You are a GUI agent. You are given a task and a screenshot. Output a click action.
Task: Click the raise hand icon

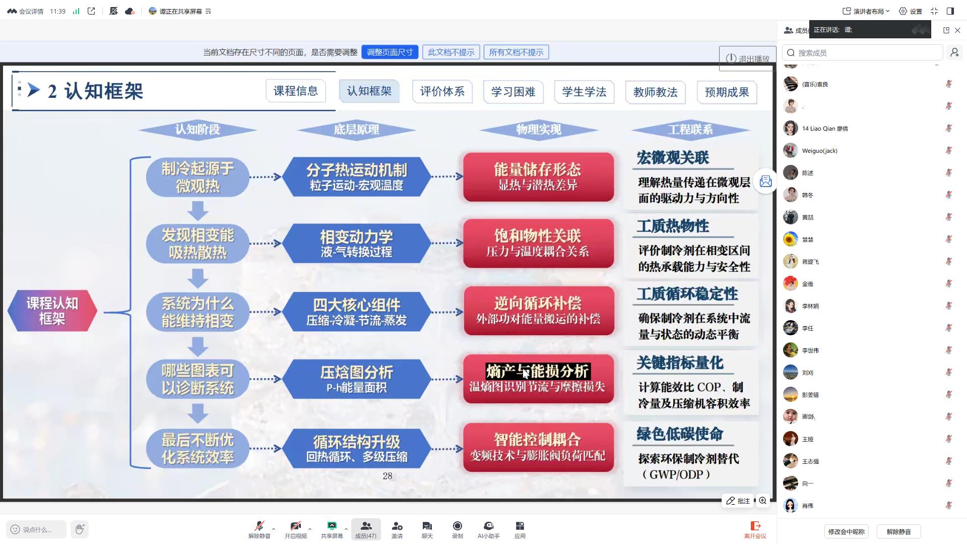tap(80, 529)
